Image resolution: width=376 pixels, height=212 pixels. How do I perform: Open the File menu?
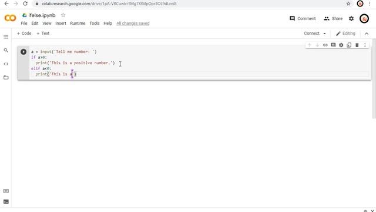coord(24,24)
